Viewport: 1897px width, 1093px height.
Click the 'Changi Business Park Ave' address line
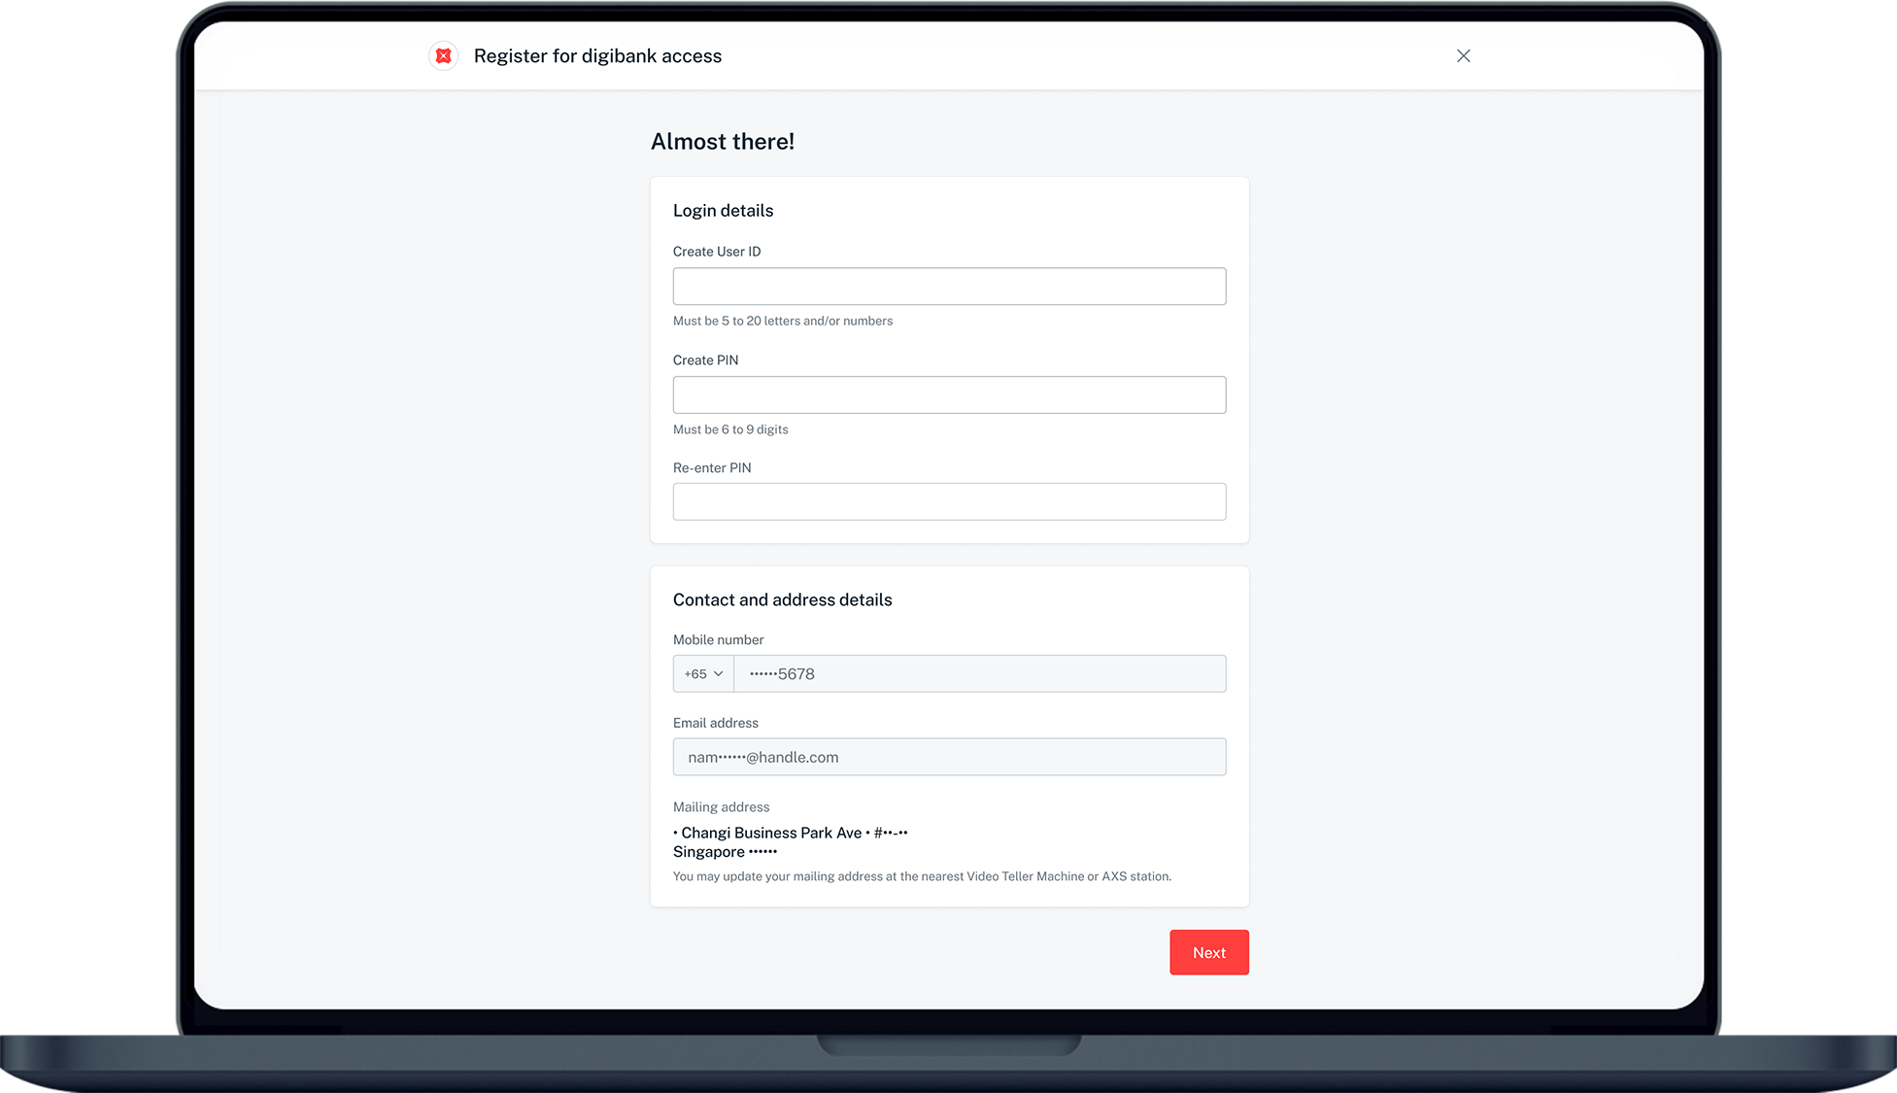790,834
